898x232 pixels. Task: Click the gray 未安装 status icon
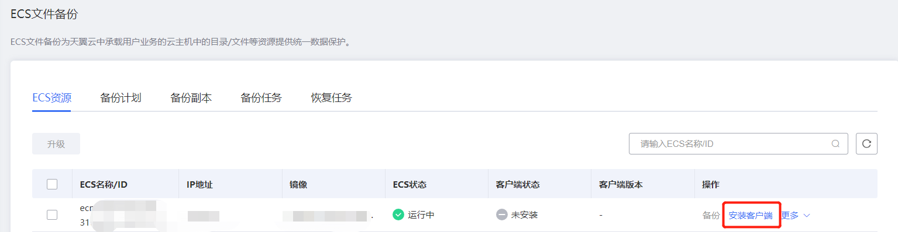(x=501, y=215)
